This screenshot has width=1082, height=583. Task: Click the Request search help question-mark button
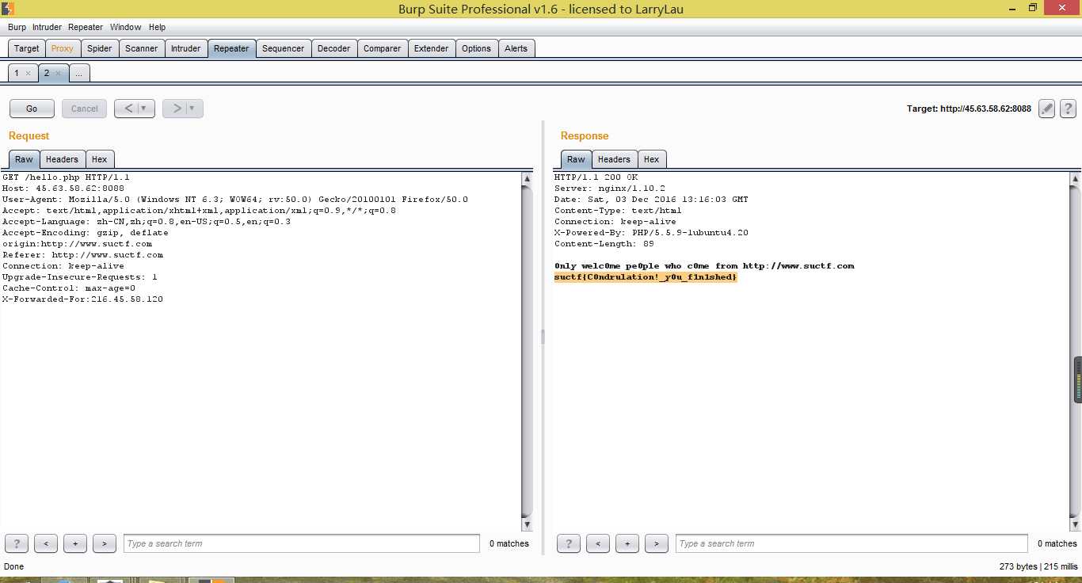point(17,543)
